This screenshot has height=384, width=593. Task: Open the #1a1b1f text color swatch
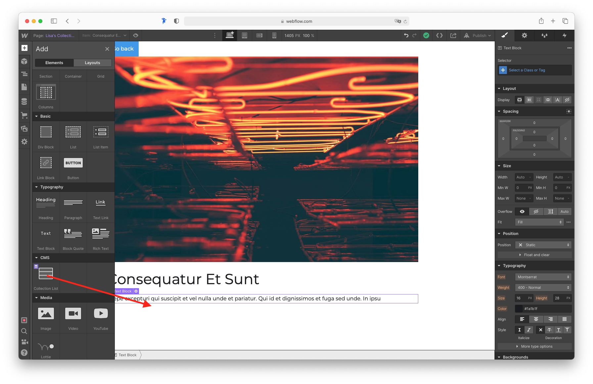click(519, 309)
